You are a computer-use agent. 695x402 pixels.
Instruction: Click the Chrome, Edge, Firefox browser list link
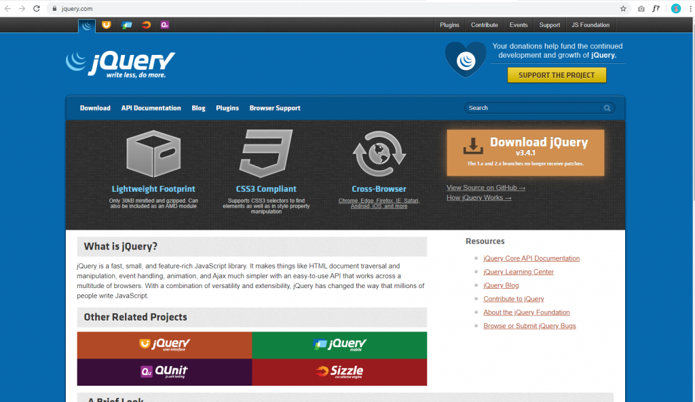click(379, 203)
